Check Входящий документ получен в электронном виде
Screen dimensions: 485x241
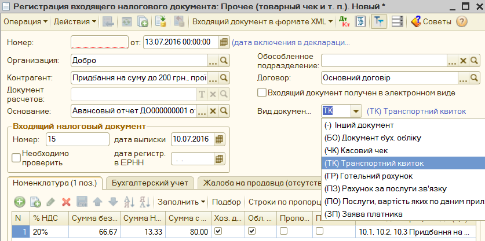click(x=262, y=92)
